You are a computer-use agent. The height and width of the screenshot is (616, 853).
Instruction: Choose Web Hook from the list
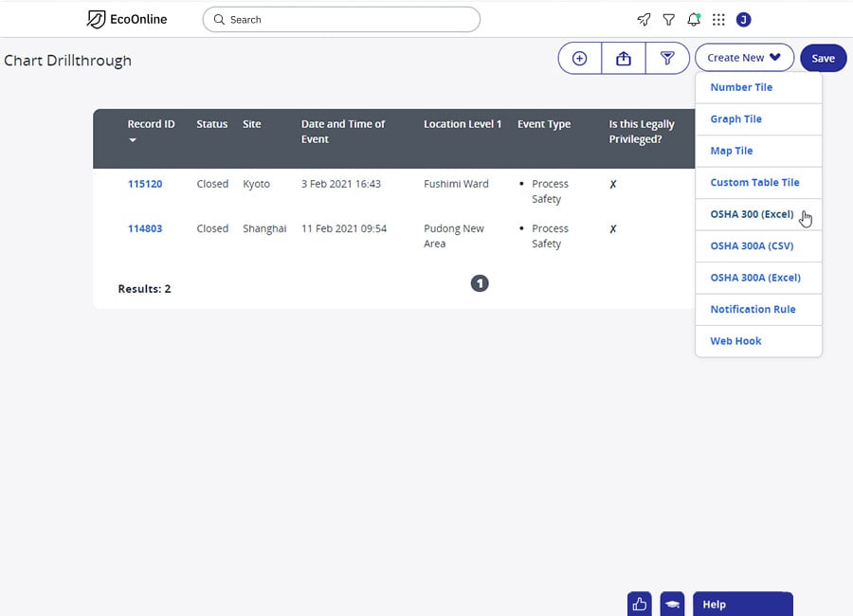point(735,341)
